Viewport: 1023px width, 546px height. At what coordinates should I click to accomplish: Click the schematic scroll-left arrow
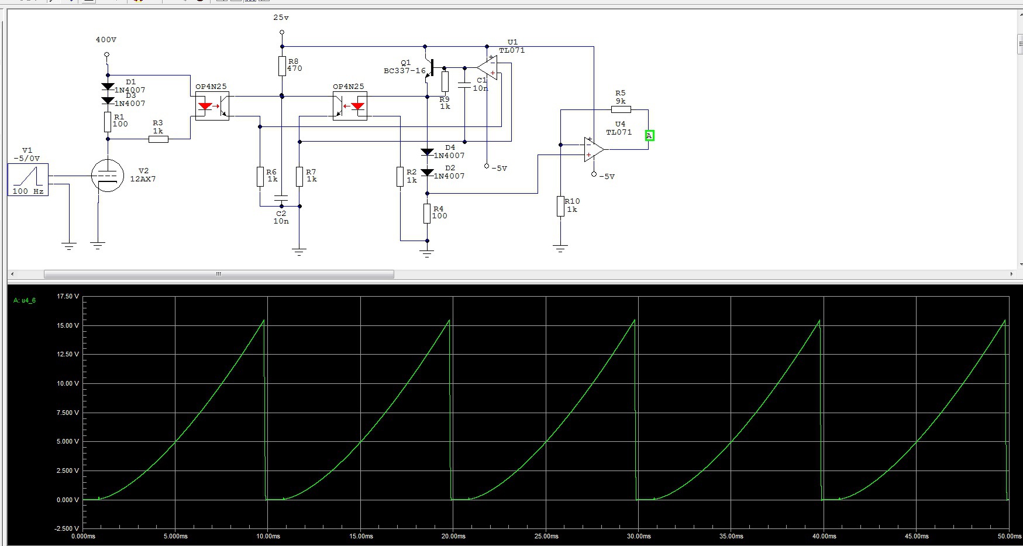point(13,274)
